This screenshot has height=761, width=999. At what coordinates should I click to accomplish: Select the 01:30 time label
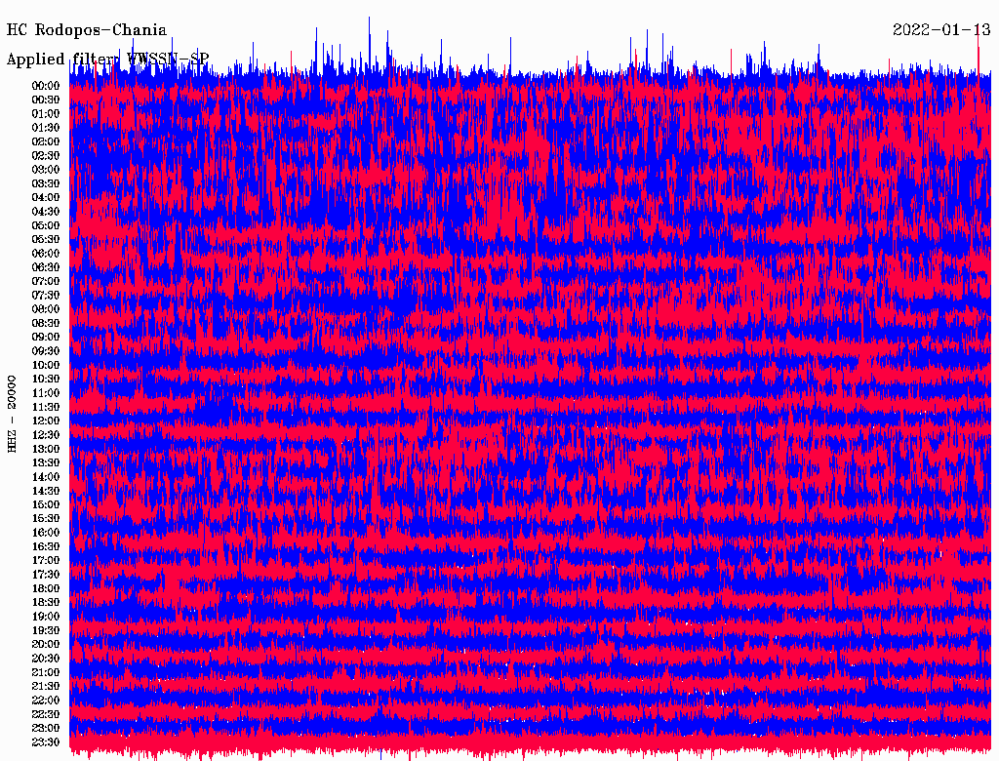(x=46, y=128)
